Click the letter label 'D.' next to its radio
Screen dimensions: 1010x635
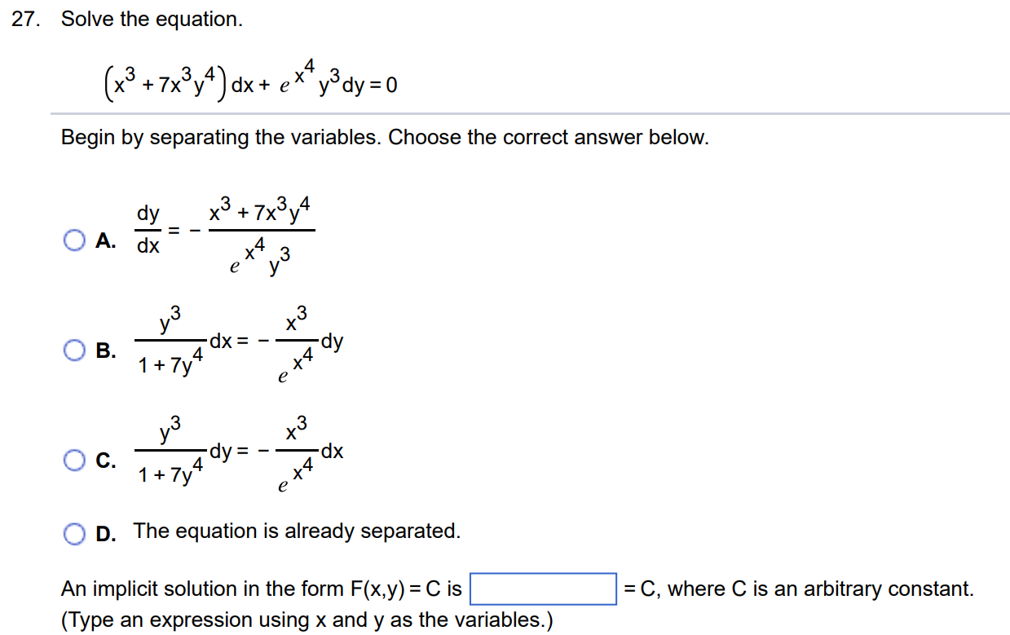(x=104, y=531)
